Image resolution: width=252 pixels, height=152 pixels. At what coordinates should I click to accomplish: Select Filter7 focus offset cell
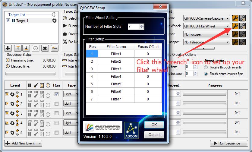tap(148, 99)
